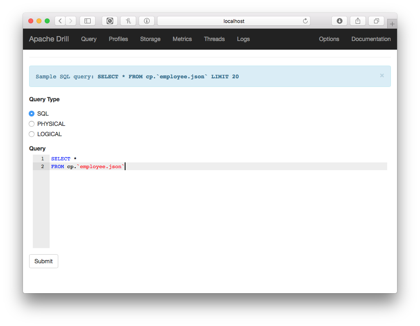Click the Honey 'h' extension icon
The height and width of the screenshot is (326, 420).
point(128,21)
